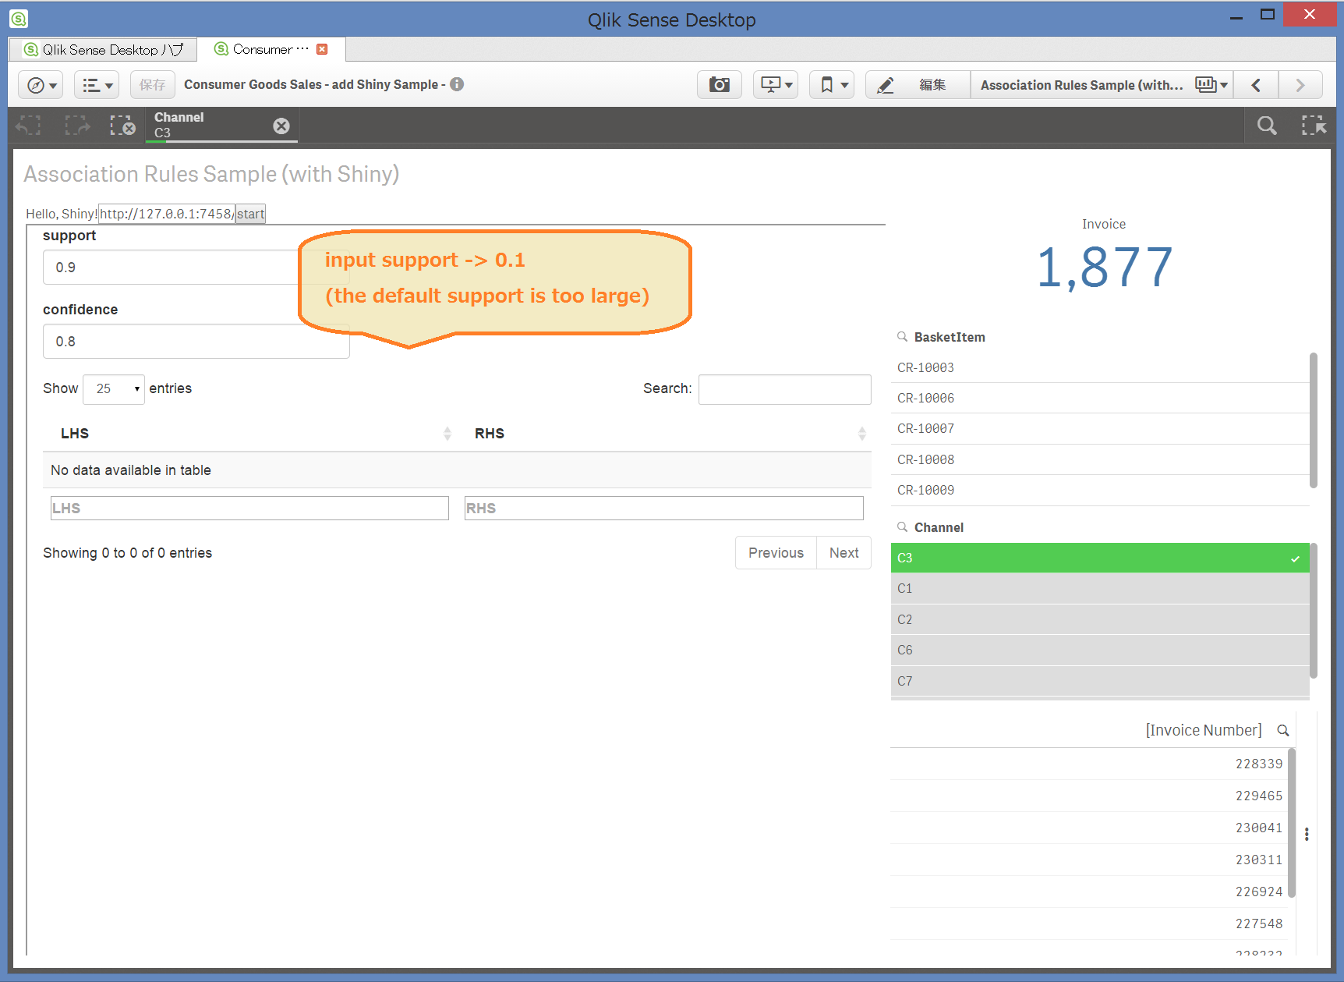Click the BasketItem list scrollbar
Image resolution: width=1344 pixels, height=982 pixels.
point(1314,420)
